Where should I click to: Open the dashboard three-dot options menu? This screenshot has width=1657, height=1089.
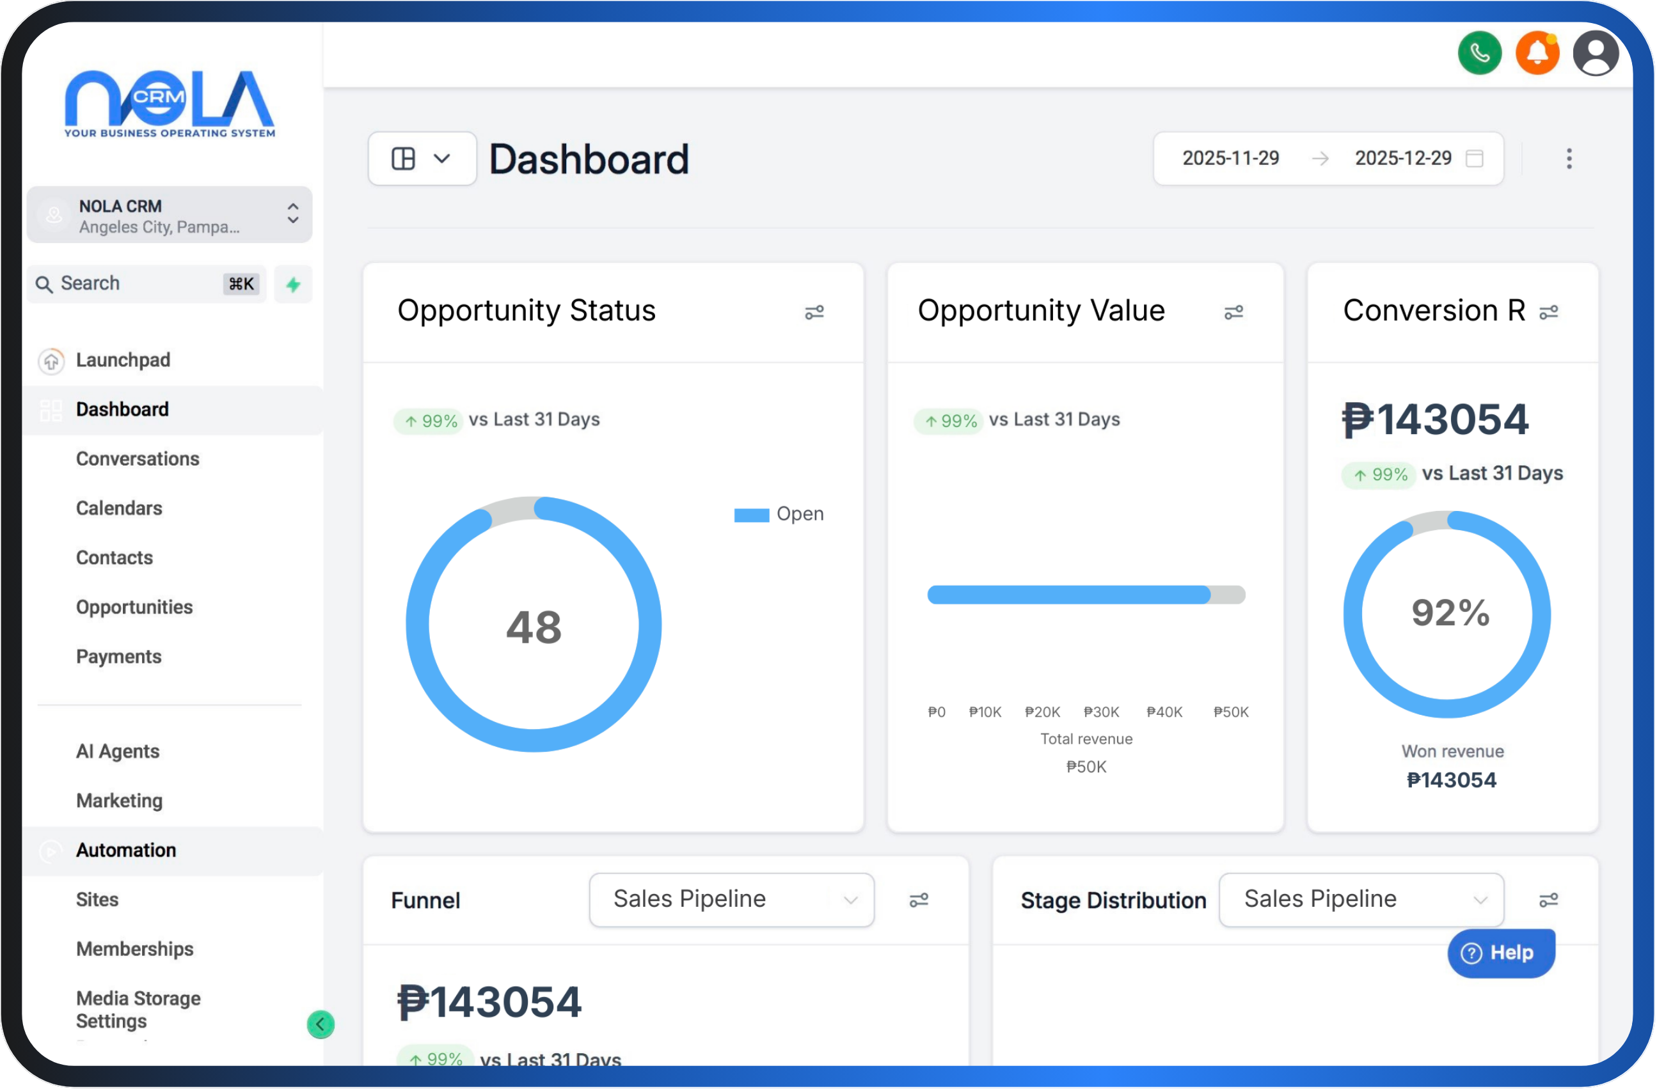coord(1569,159)
